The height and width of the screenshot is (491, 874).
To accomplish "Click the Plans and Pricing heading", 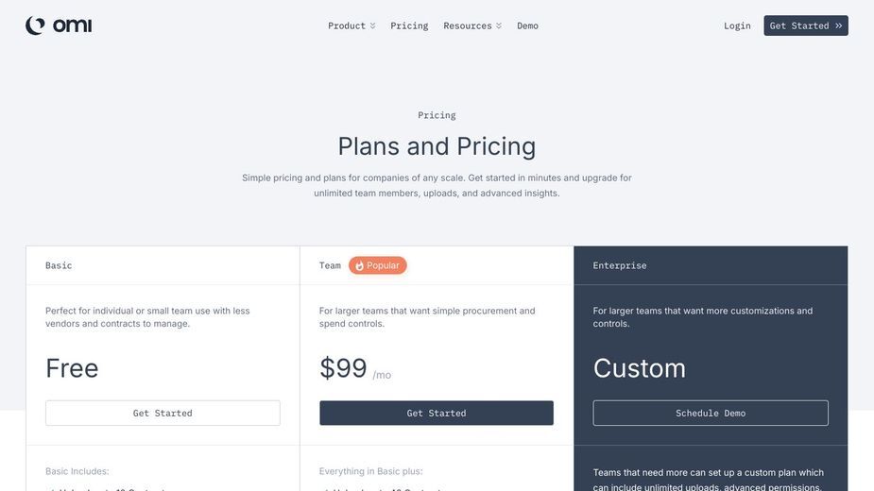I will 437,146.
